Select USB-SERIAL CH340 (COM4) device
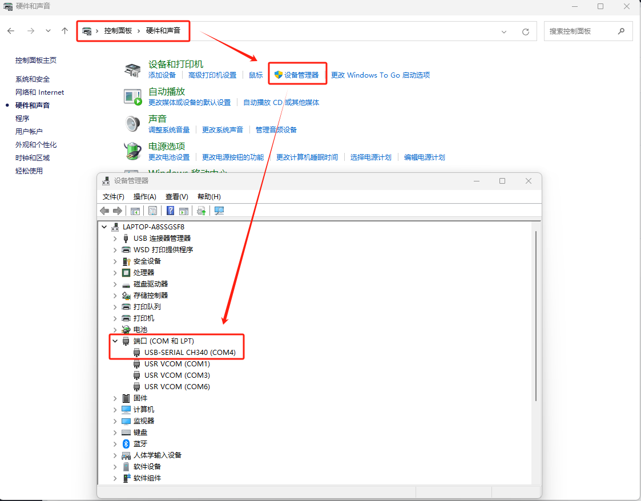 [x=190, y=353]
